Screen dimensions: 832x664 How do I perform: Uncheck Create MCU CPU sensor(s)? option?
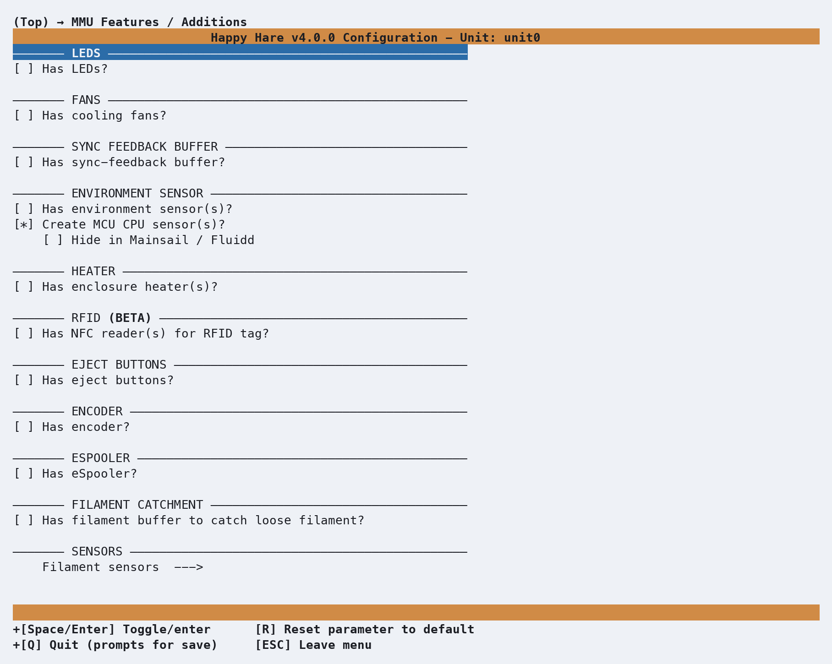click(24, 225)
